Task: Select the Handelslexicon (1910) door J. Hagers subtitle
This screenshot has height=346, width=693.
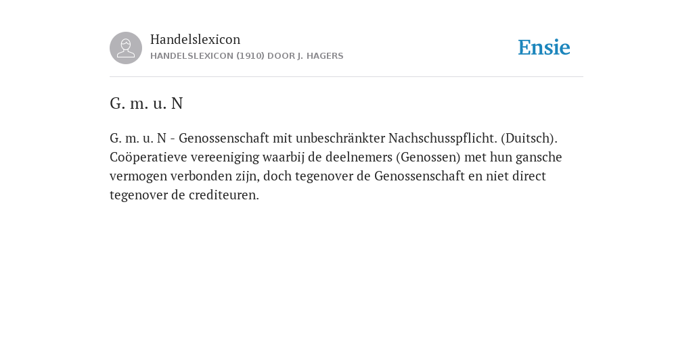Action: tap(246, 56)
